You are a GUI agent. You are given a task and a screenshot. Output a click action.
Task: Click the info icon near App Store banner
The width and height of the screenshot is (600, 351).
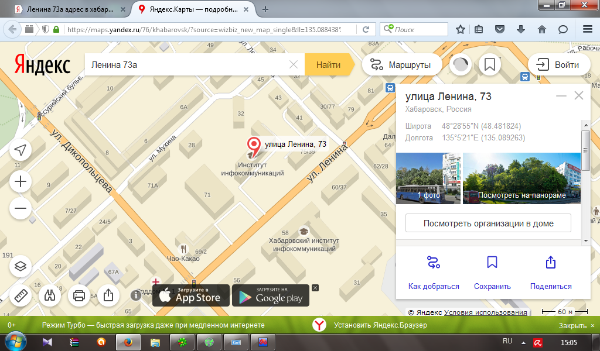(136, 295)
